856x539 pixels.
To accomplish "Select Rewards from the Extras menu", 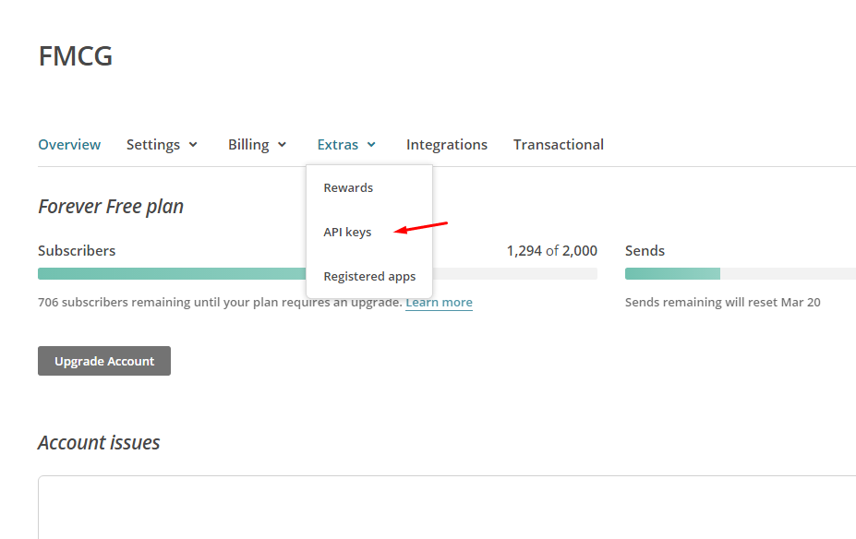I will [x=348, y=187].
